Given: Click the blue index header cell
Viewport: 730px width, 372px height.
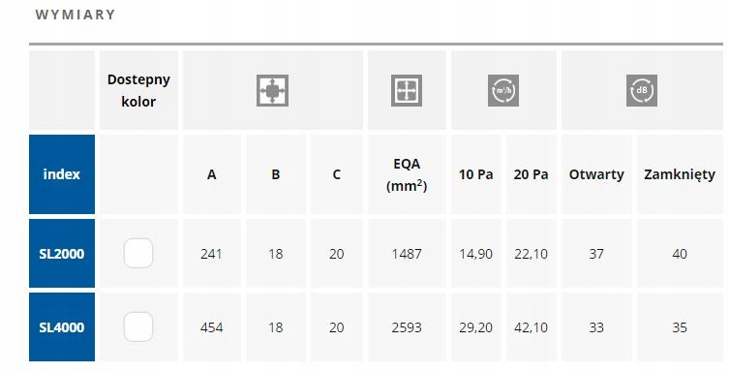Looking at the screenshot, I should pyautogui.click(x=62, y=174).
